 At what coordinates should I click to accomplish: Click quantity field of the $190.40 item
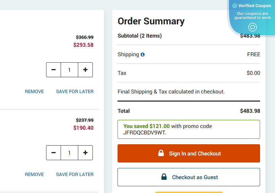pyautogui.click(x=69, y=153)
